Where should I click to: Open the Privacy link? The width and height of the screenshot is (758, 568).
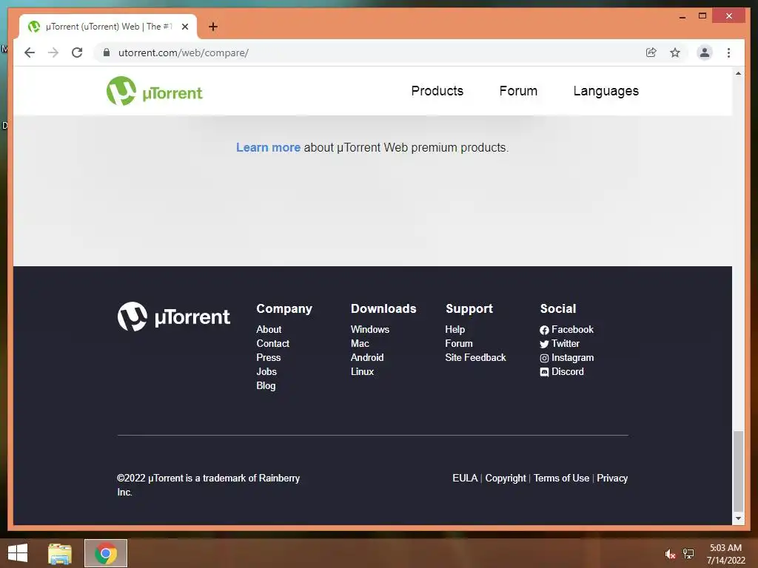pyautogui.click(x=612, y=479)
